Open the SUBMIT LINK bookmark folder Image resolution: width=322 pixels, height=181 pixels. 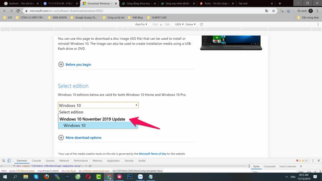click(x=157, y=17)
